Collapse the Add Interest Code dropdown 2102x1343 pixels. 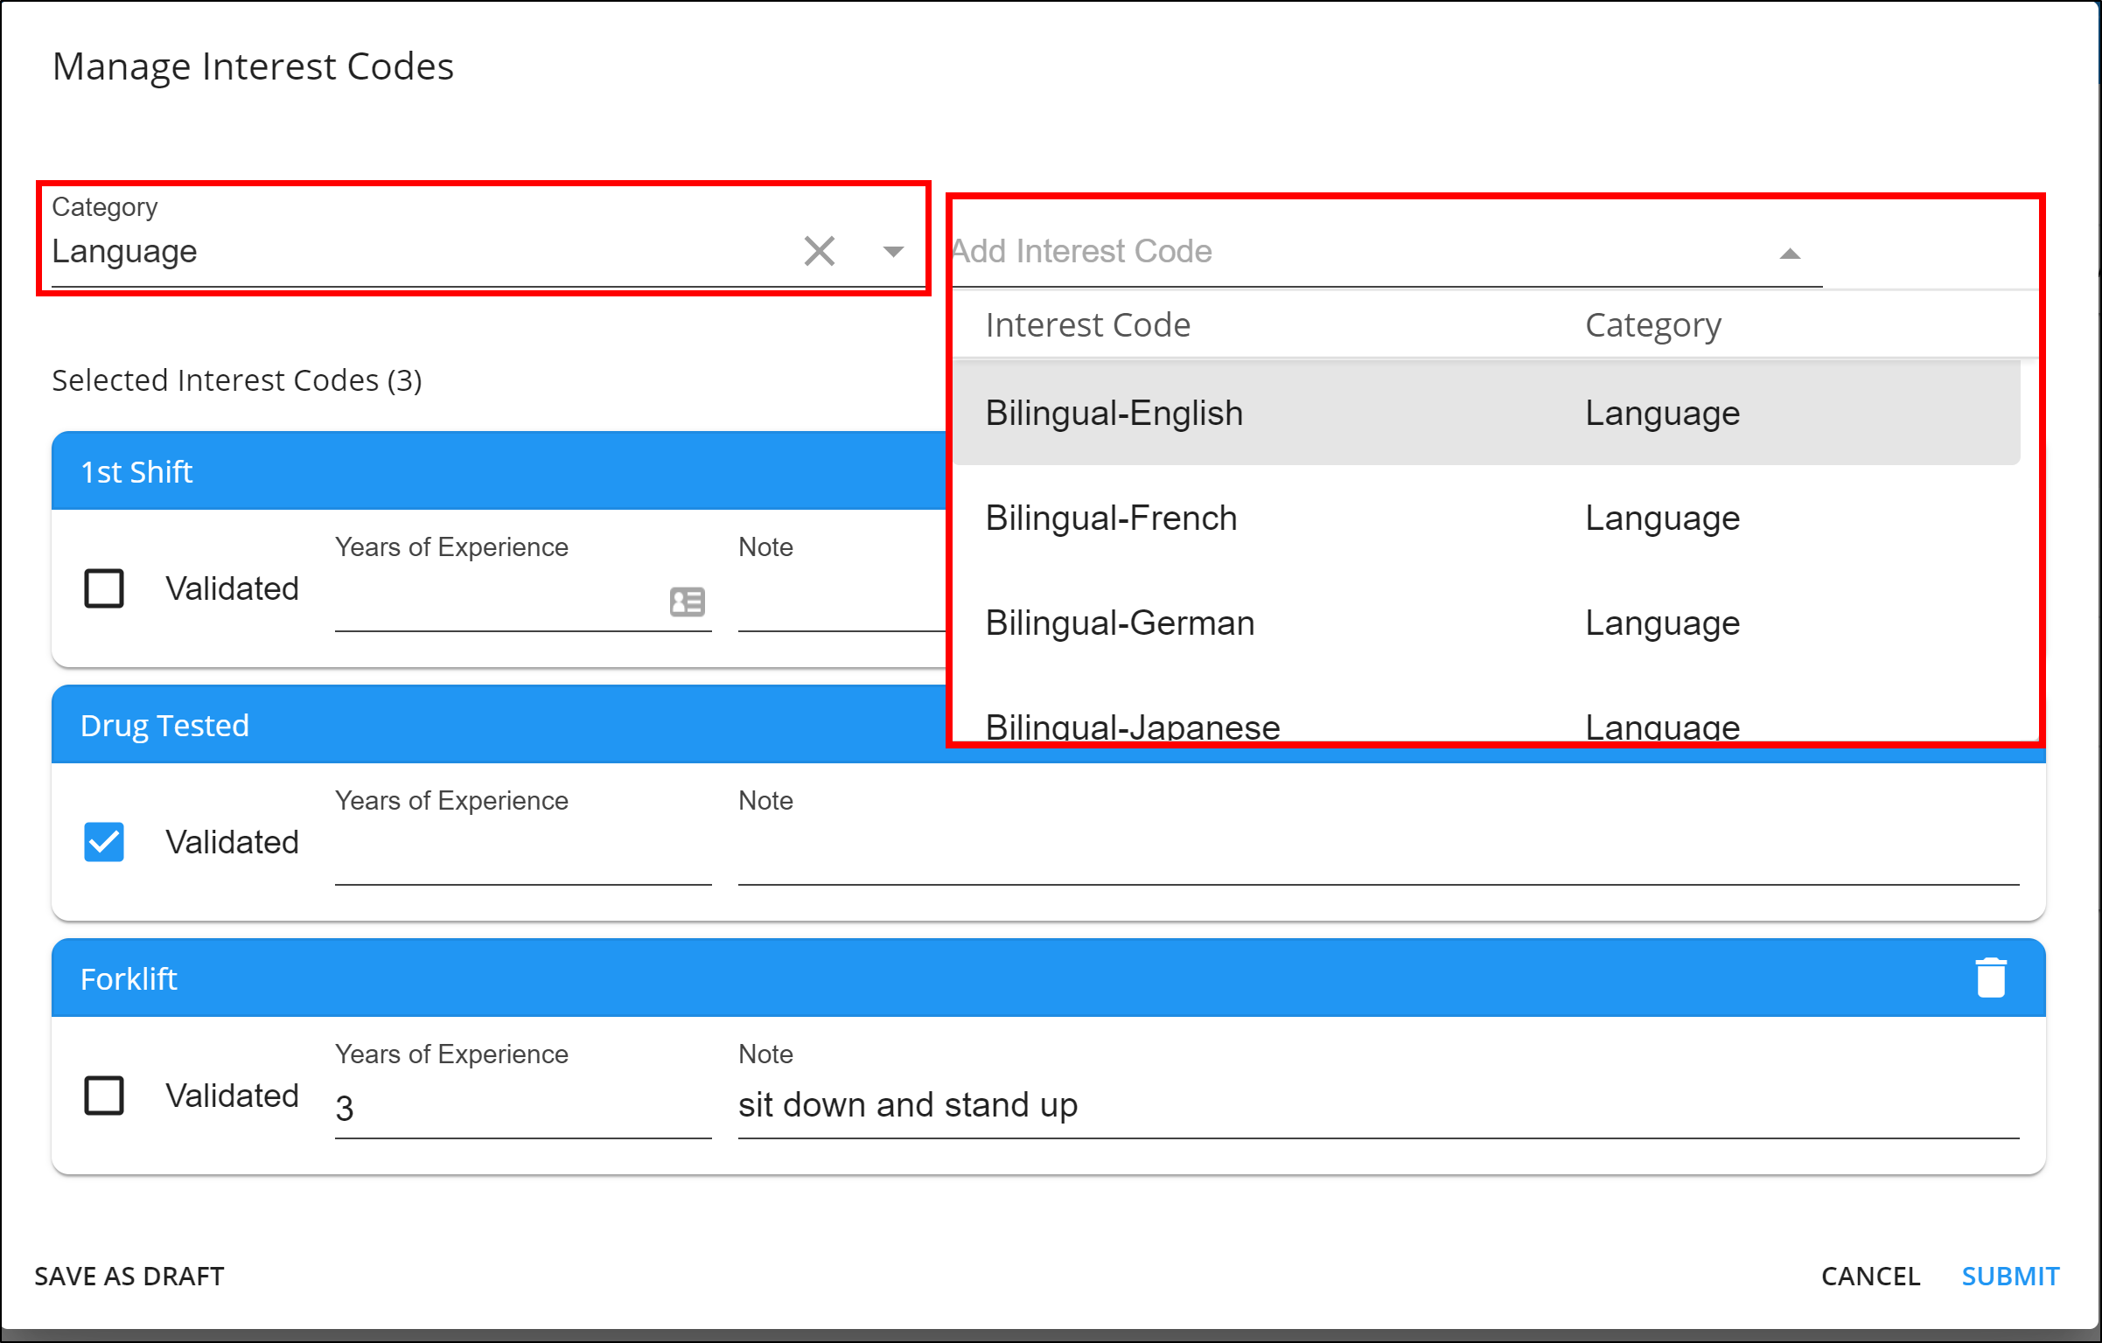pos(1790,254)
